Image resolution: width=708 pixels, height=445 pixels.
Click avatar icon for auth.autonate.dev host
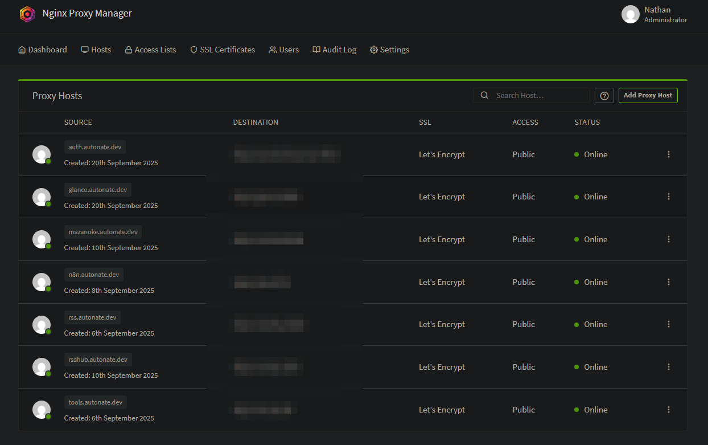[41, 154]
